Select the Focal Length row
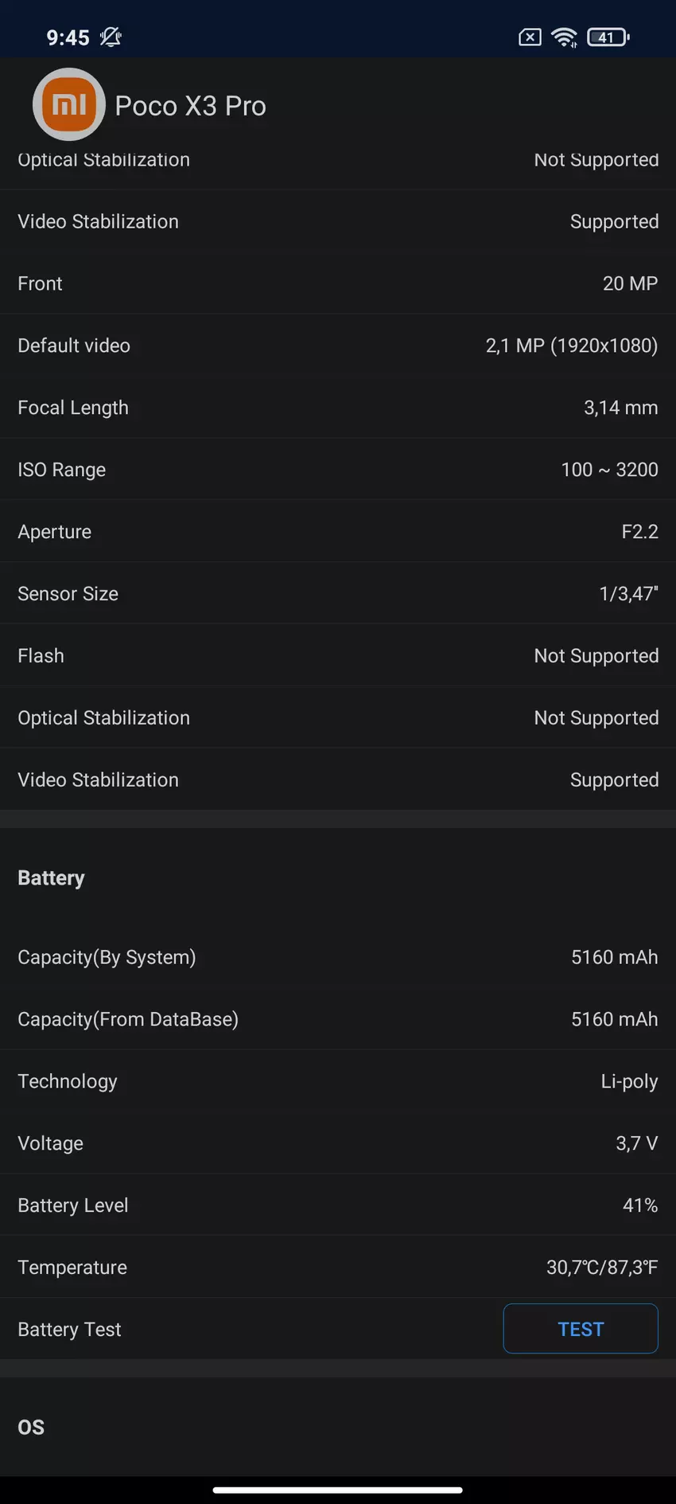The image size is (676, 1504). (x=338, y=408)
